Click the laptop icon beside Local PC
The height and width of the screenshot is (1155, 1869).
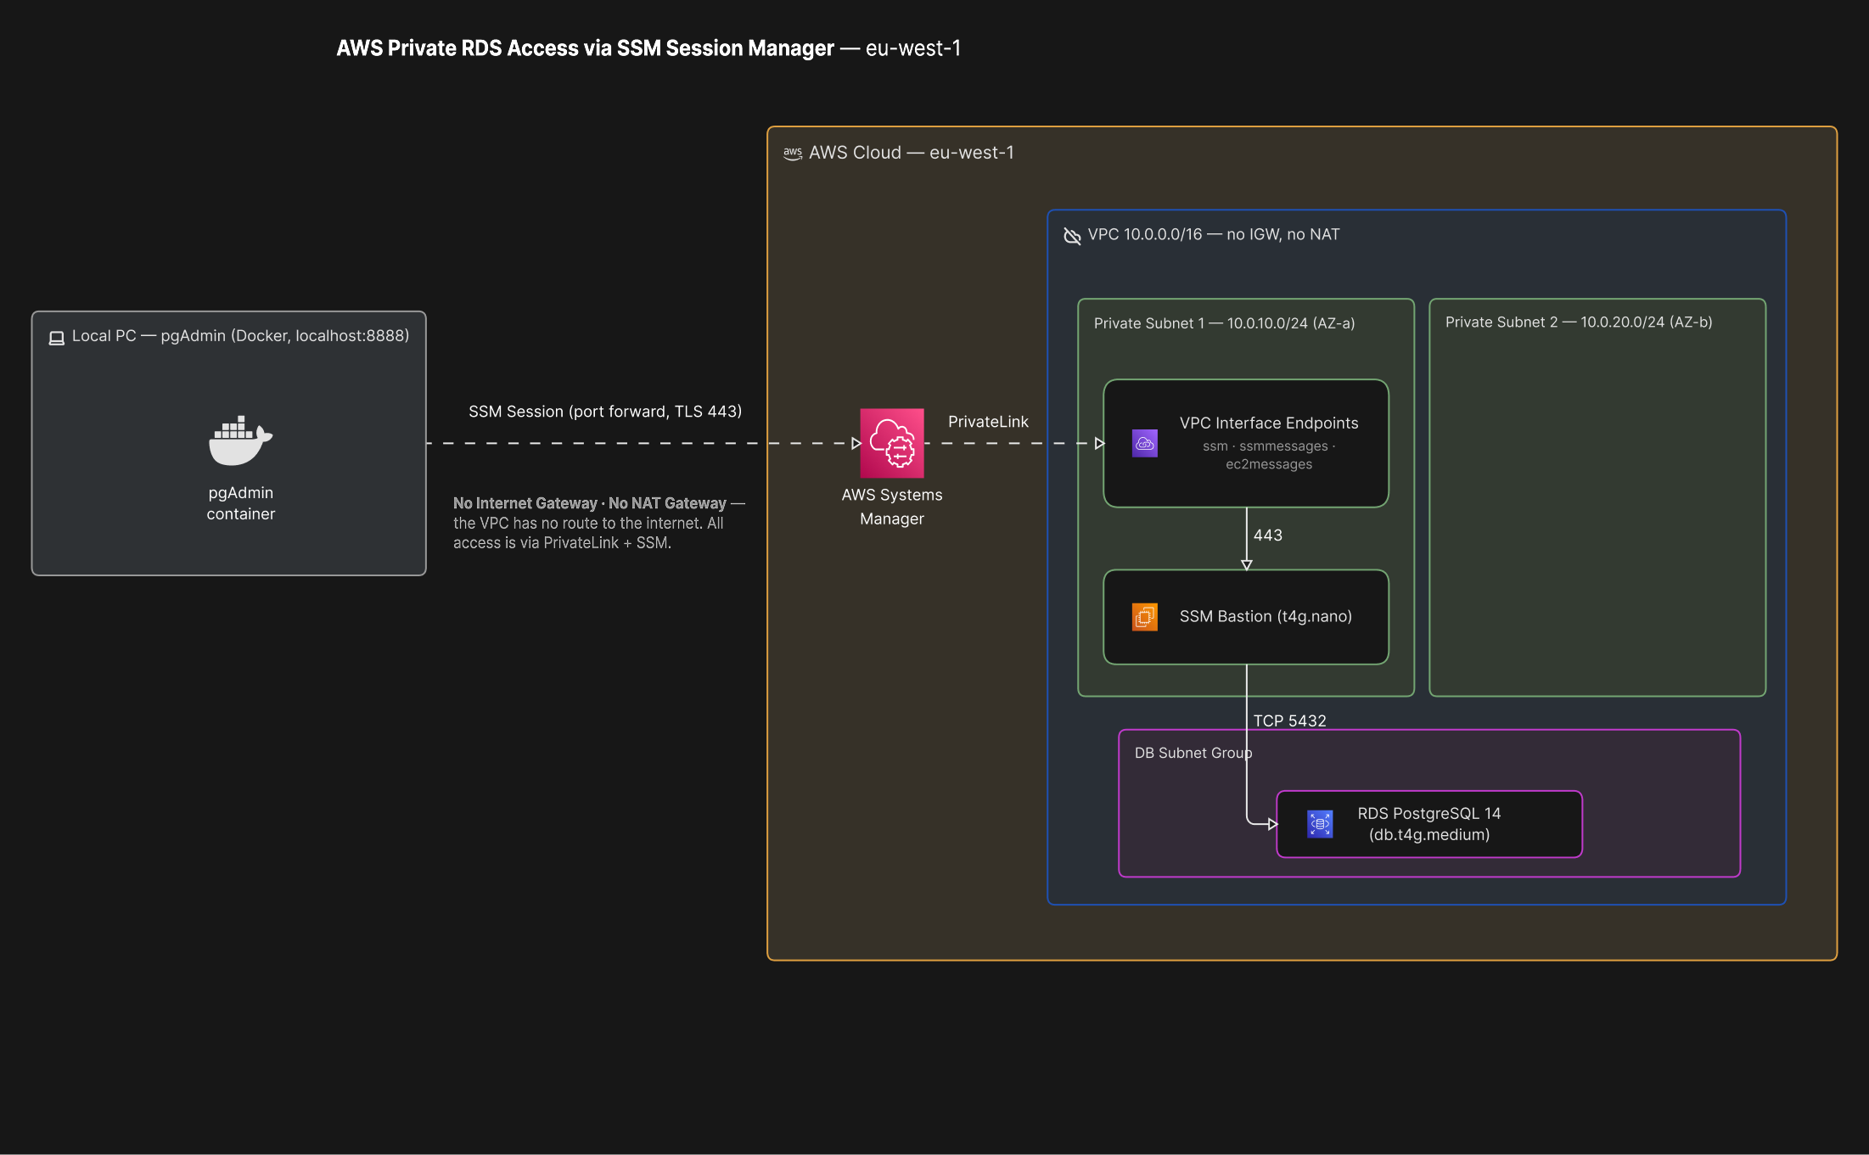click(x=57, y=338)
